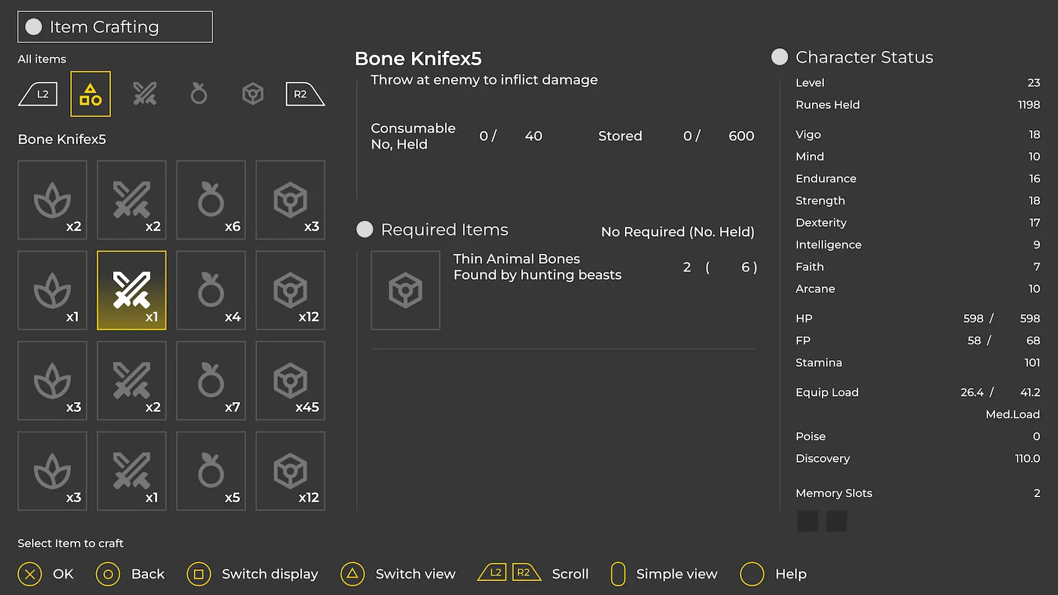Screen dimensions: 1058x595
Task: Click the square Switch display icon
Action: point(198,574)
